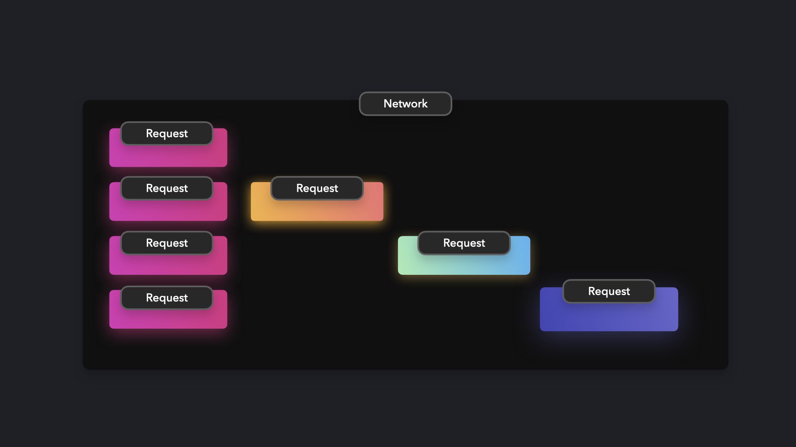Click the second pink block's Request label
Screen dimensions: 796x447
[x=167, y=188]
